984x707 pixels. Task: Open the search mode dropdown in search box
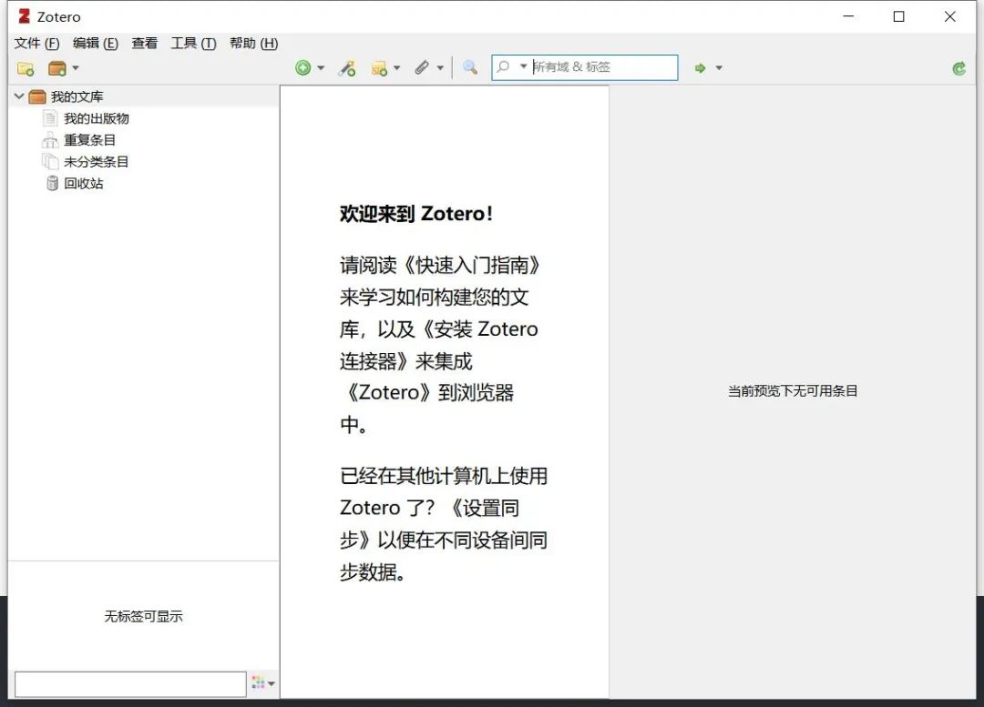523,66
